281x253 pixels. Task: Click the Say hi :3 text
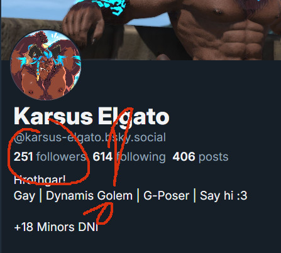tap(224, 196)
